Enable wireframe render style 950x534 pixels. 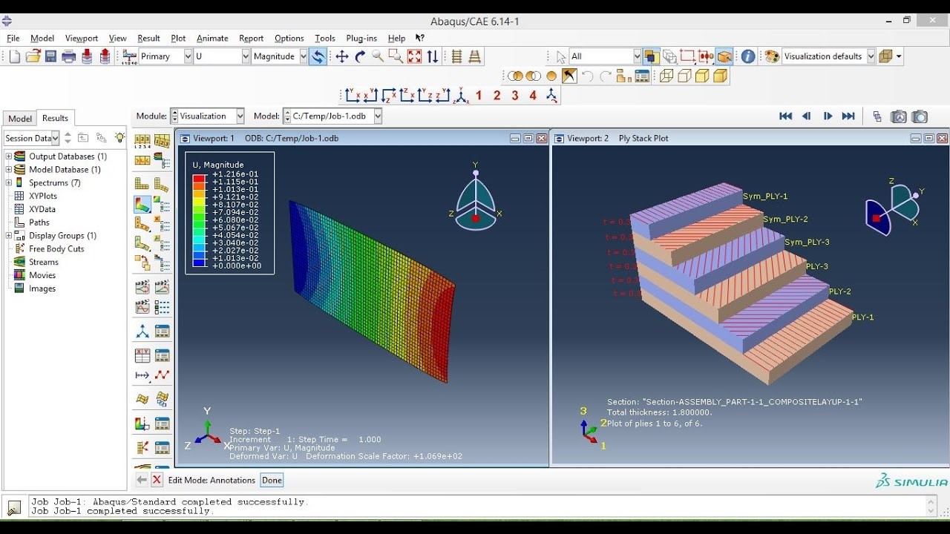(666, 76)
